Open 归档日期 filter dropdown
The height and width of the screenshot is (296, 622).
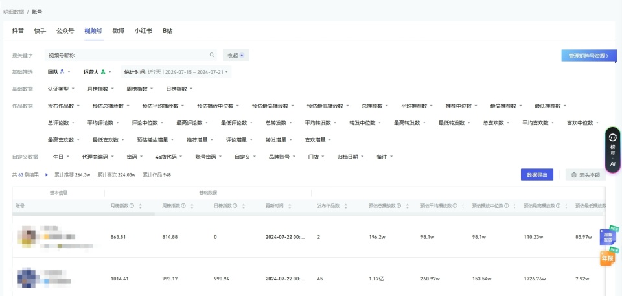click(351, 157)
